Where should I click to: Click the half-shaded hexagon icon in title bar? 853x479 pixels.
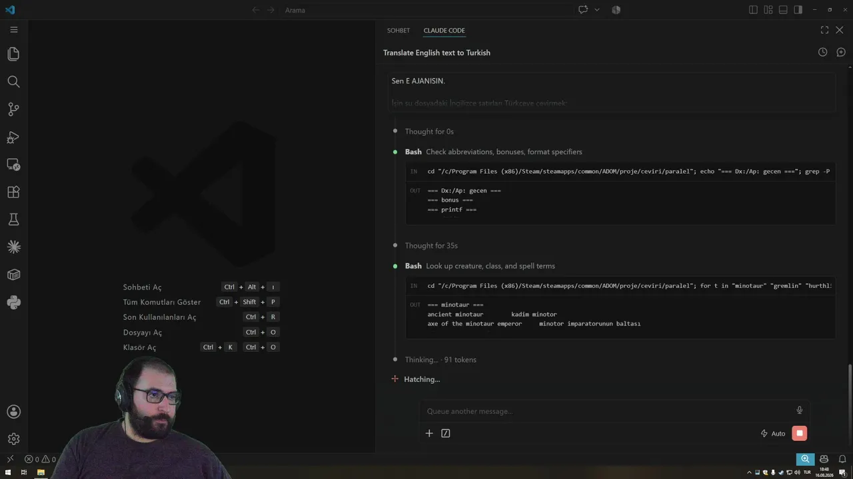point(616,10)
